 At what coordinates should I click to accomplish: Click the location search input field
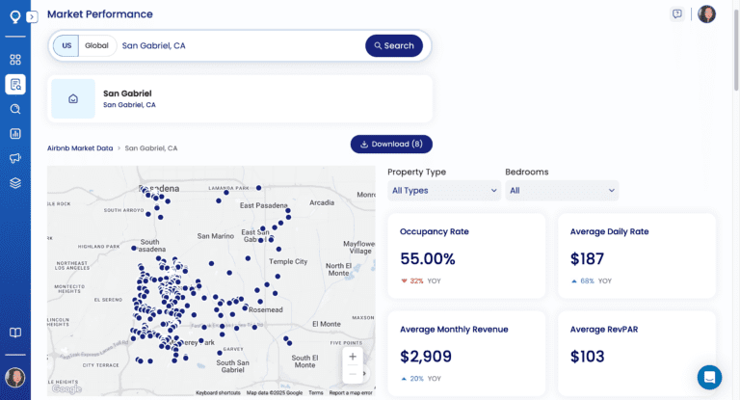(x=239, y=45)
